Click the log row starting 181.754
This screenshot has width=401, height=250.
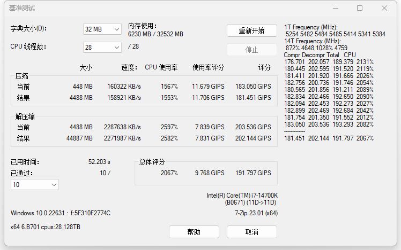pyautogui.click(x=329, y=118)
